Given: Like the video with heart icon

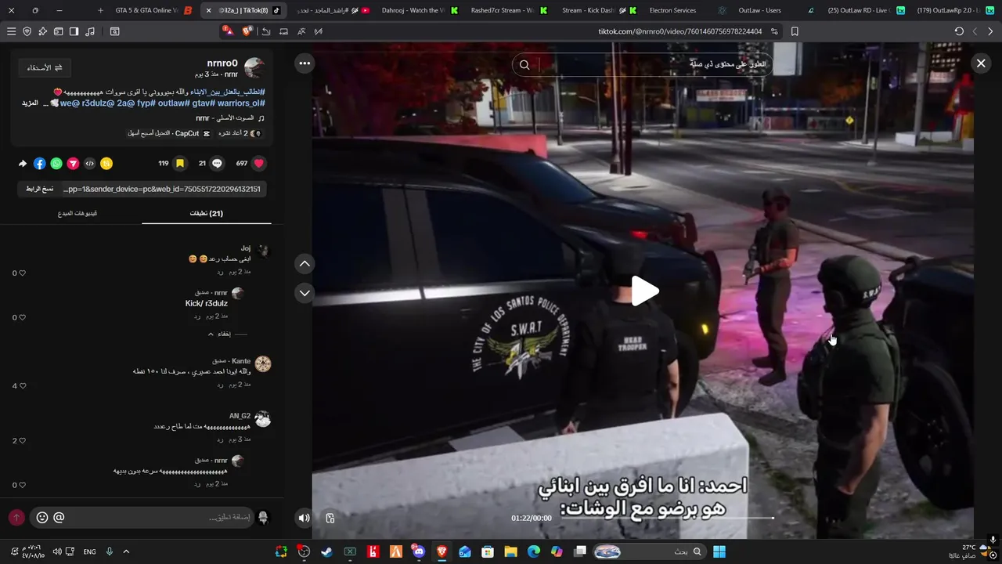Looking at the screenshot, I should pos(259,164).
